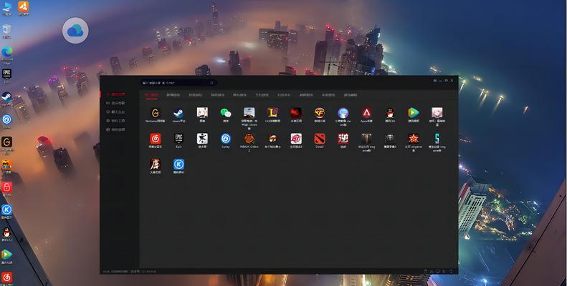Open the black-and-white ink figure game icon
The width and height of the screenshot is (567, 286).
pyautogui.click(x=202, y=139)
